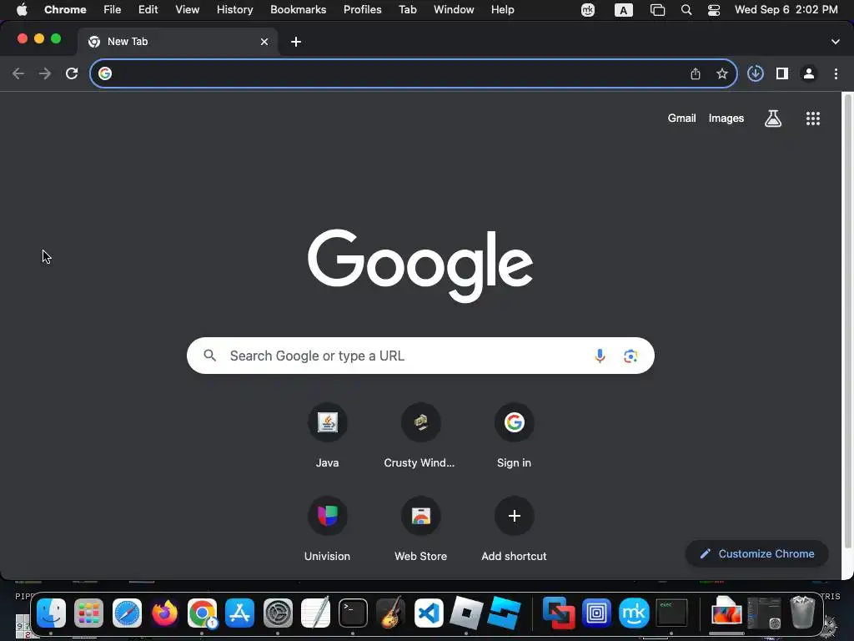Viewport: 854px width, 641px height.
Task: Open Roblox from the Dock
Action: 466,613
